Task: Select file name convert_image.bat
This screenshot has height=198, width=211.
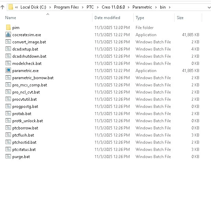Action: (x=29, y=42)
